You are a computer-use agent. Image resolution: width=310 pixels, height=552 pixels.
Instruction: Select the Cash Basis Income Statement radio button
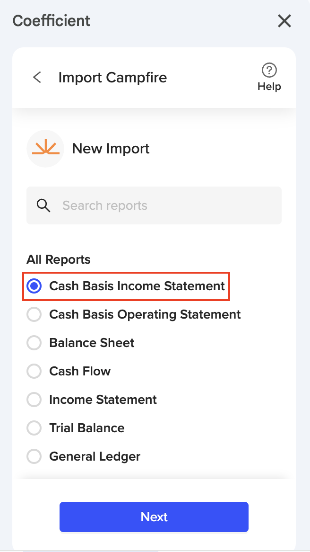click(34, 286)
